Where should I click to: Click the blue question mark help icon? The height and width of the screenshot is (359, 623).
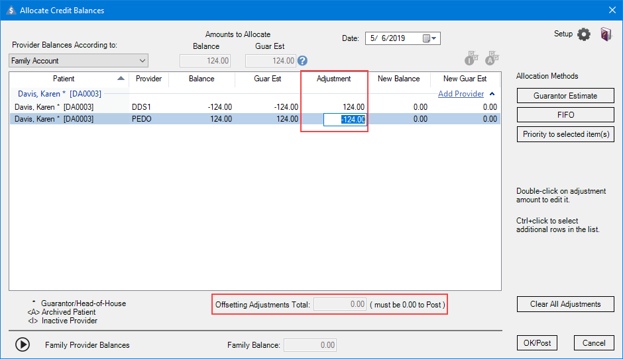point(302,60)
